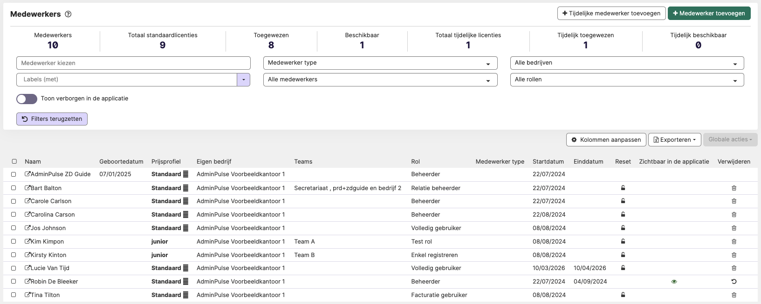Open the Medewerker type dropdown

[x=380, y=63]
